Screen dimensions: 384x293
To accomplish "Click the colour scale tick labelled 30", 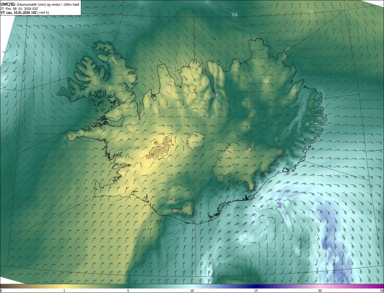I will point(320,291).
